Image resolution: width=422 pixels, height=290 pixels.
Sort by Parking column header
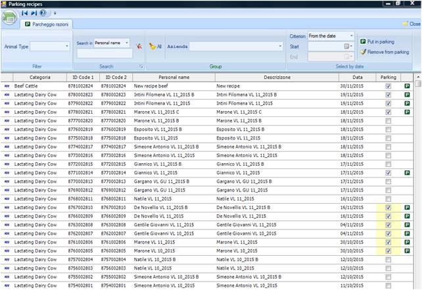coord(388,78)
